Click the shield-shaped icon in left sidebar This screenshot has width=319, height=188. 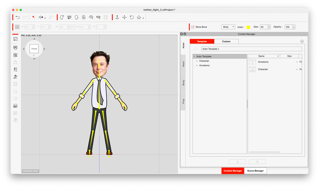pyautogui.click(x=15, y=48)
